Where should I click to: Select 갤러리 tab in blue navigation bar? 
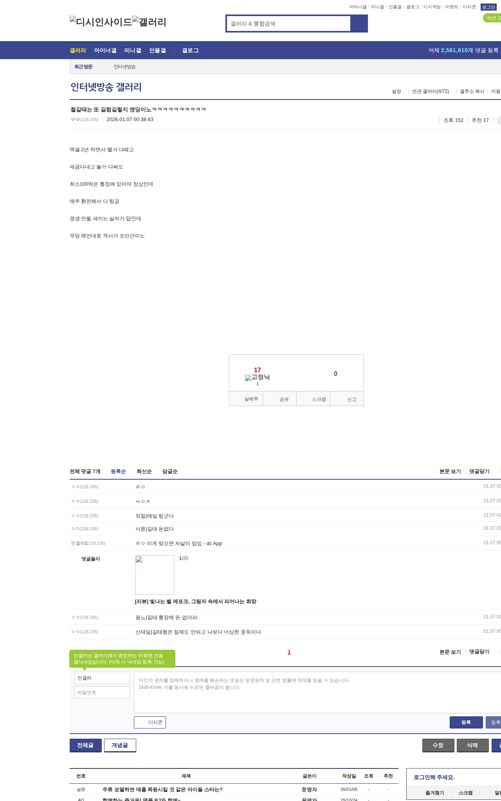click(78, 51)
